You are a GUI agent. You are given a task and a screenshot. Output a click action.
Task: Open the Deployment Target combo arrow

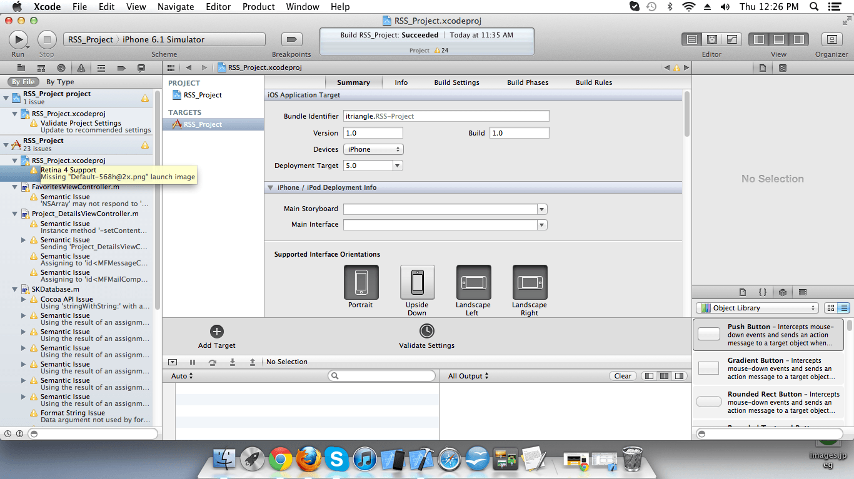click(398, 165)
